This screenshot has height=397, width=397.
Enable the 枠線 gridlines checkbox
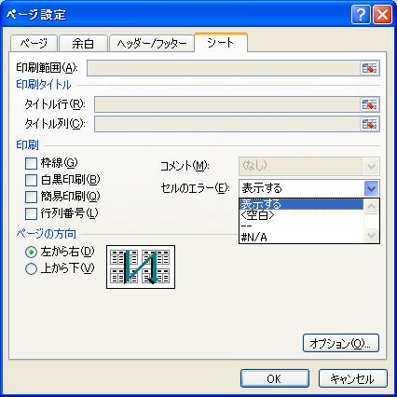[x=31, y=163]
